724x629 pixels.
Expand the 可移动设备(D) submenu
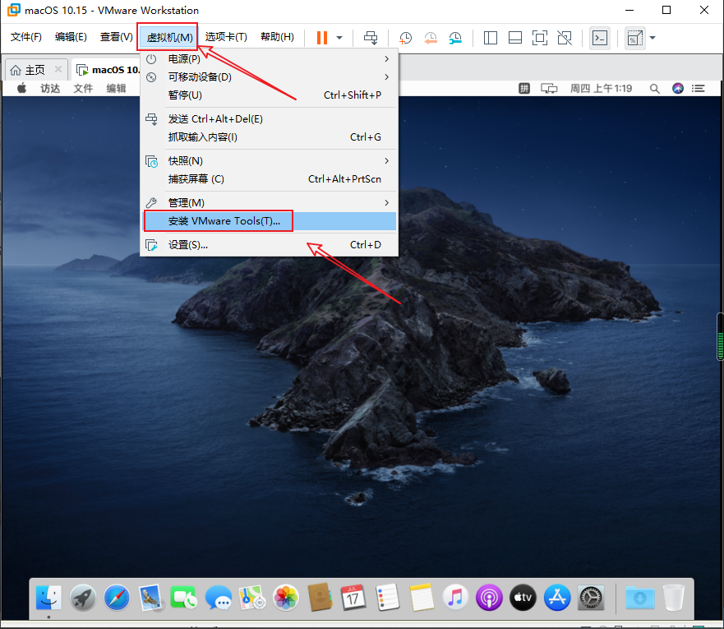pos(270,77)
